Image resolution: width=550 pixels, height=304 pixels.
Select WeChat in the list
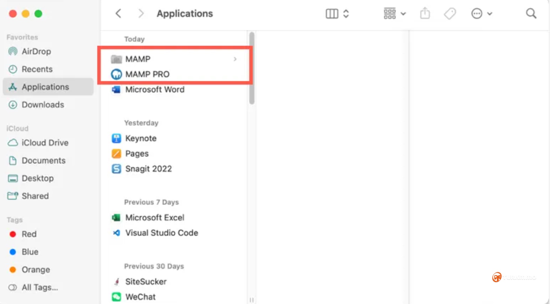[141, 297]
